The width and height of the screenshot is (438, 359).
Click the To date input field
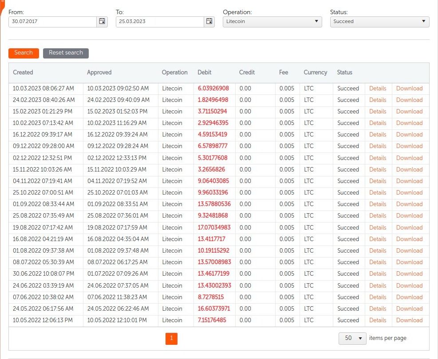tap(160, 21)
